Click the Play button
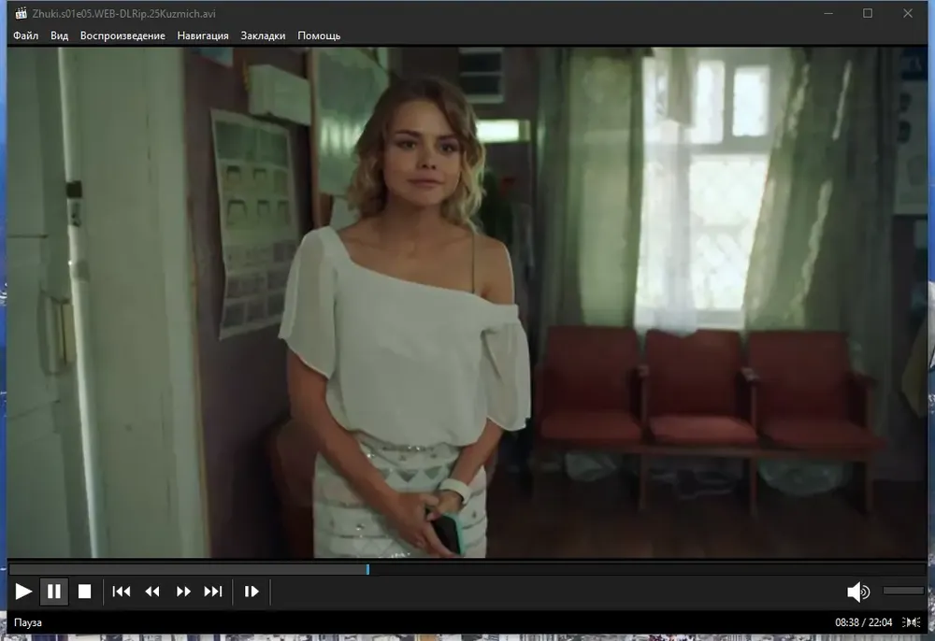 click(x=23, y=591)
